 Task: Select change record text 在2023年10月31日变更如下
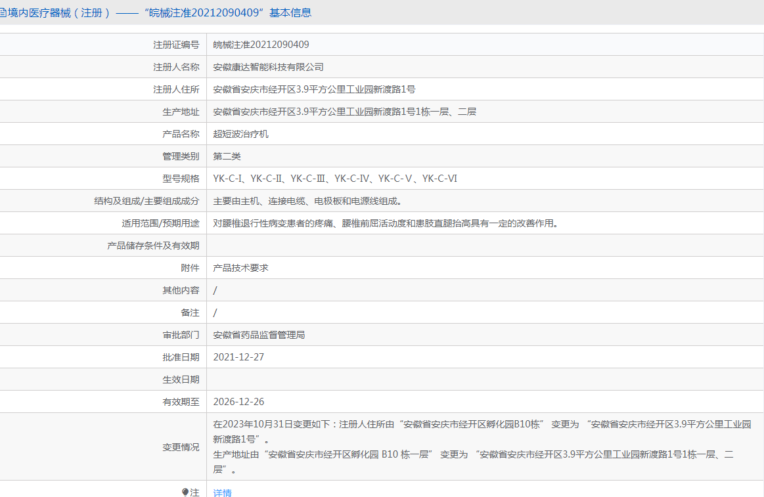pos(482,447)
